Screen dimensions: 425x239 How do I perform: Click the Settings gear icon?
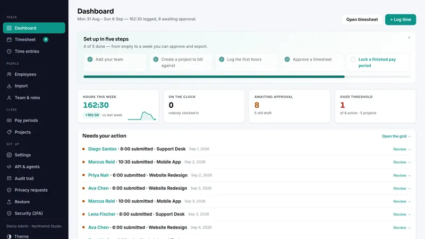(9, 155)
